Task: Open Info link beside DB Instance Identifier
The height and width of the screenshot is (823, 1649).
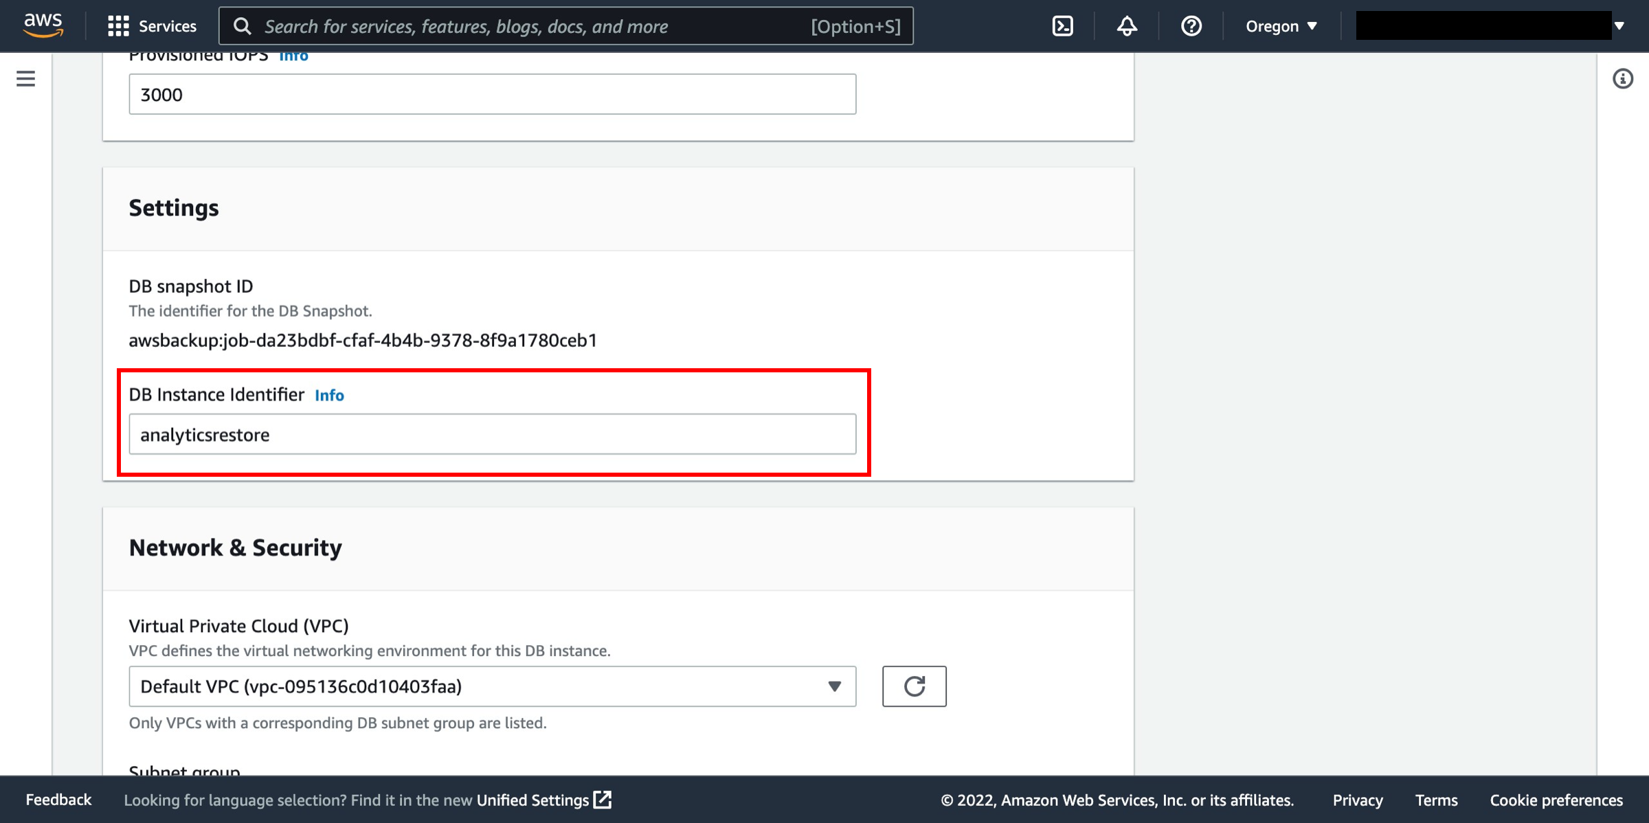Action: coord(329,395)
